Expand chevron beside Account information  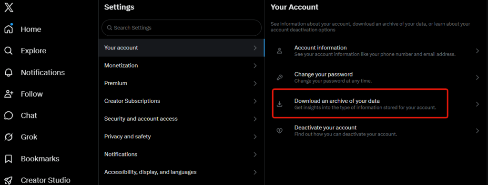[x=478, y=51]
